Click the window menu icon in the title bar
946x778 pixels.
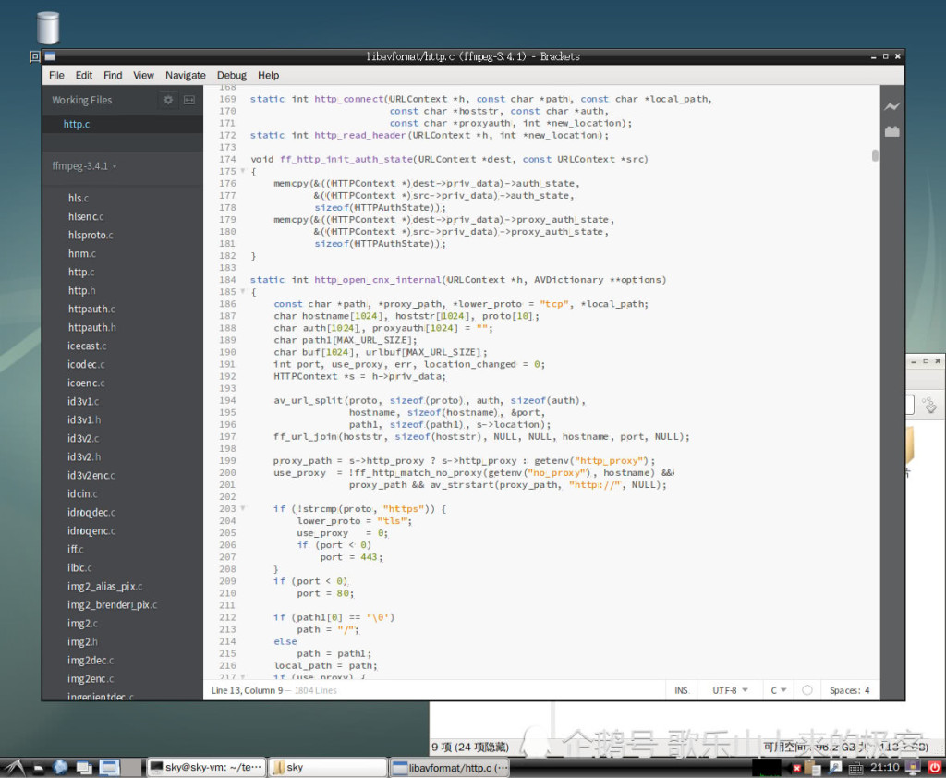pyautogui.click(x=50, y=56)
